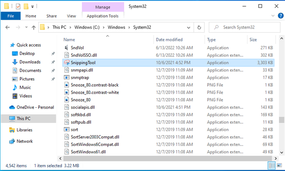
Task: Open the address bar history dropdown
Action: 189,28
